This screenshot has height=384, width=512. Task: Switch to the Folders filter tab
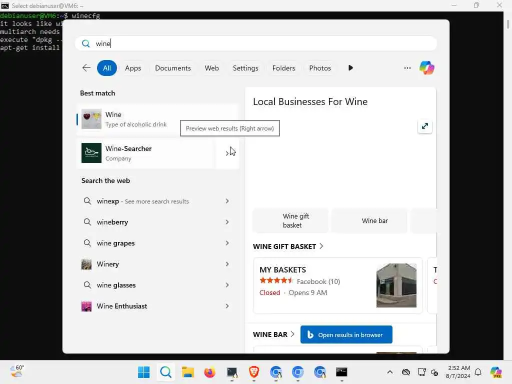(283, 68)
